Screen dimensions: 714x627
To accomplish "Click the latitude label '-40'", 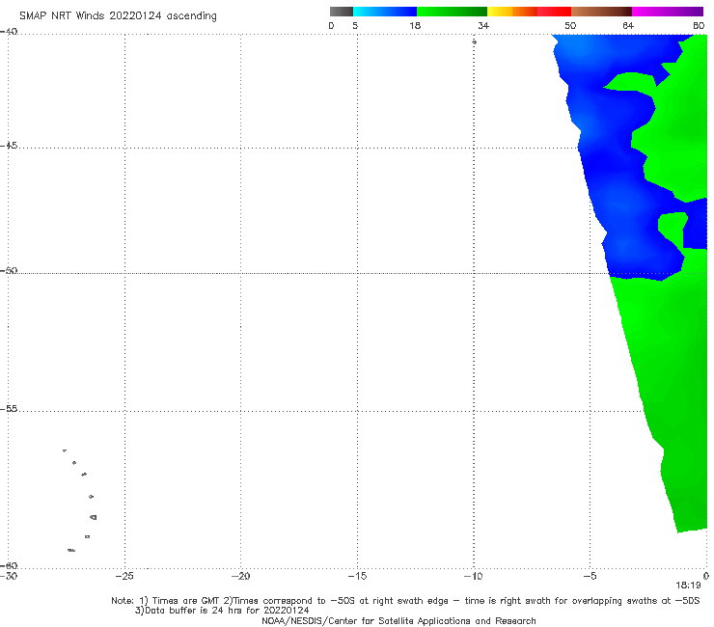I will [9, 32].
